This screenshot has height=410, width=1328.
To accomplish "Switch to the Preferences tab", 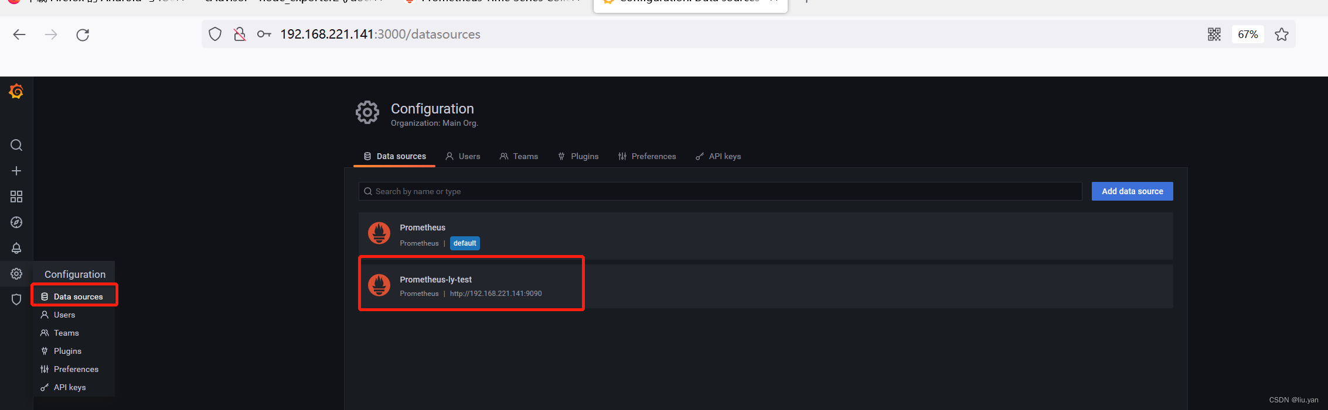I will click(647, 156).
